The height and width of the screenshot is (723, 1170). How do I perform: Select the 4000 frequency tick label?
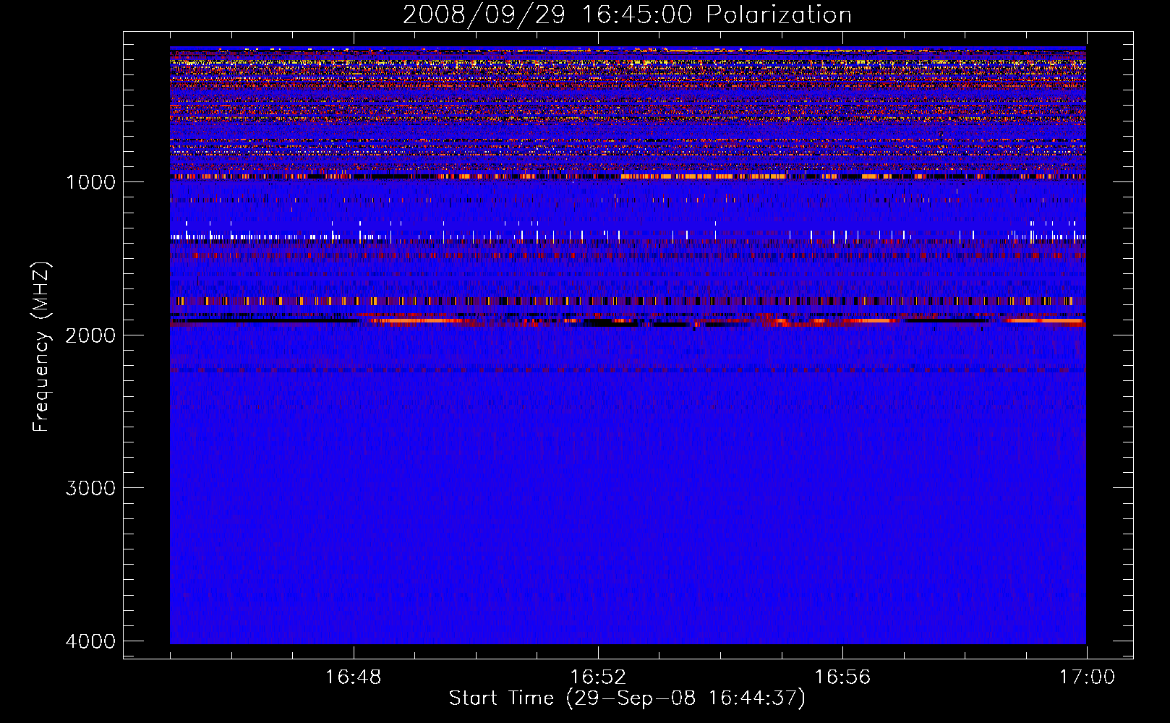(90, 641)
